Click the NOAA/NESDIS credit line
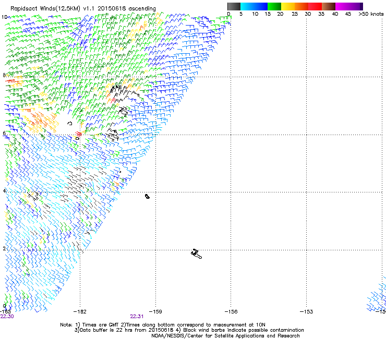 point(225,336)
